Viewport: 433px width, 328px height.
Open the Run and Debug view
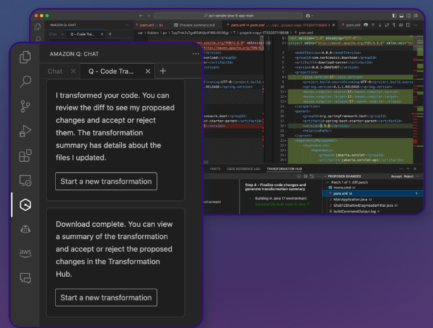click(x=25, y=130)
